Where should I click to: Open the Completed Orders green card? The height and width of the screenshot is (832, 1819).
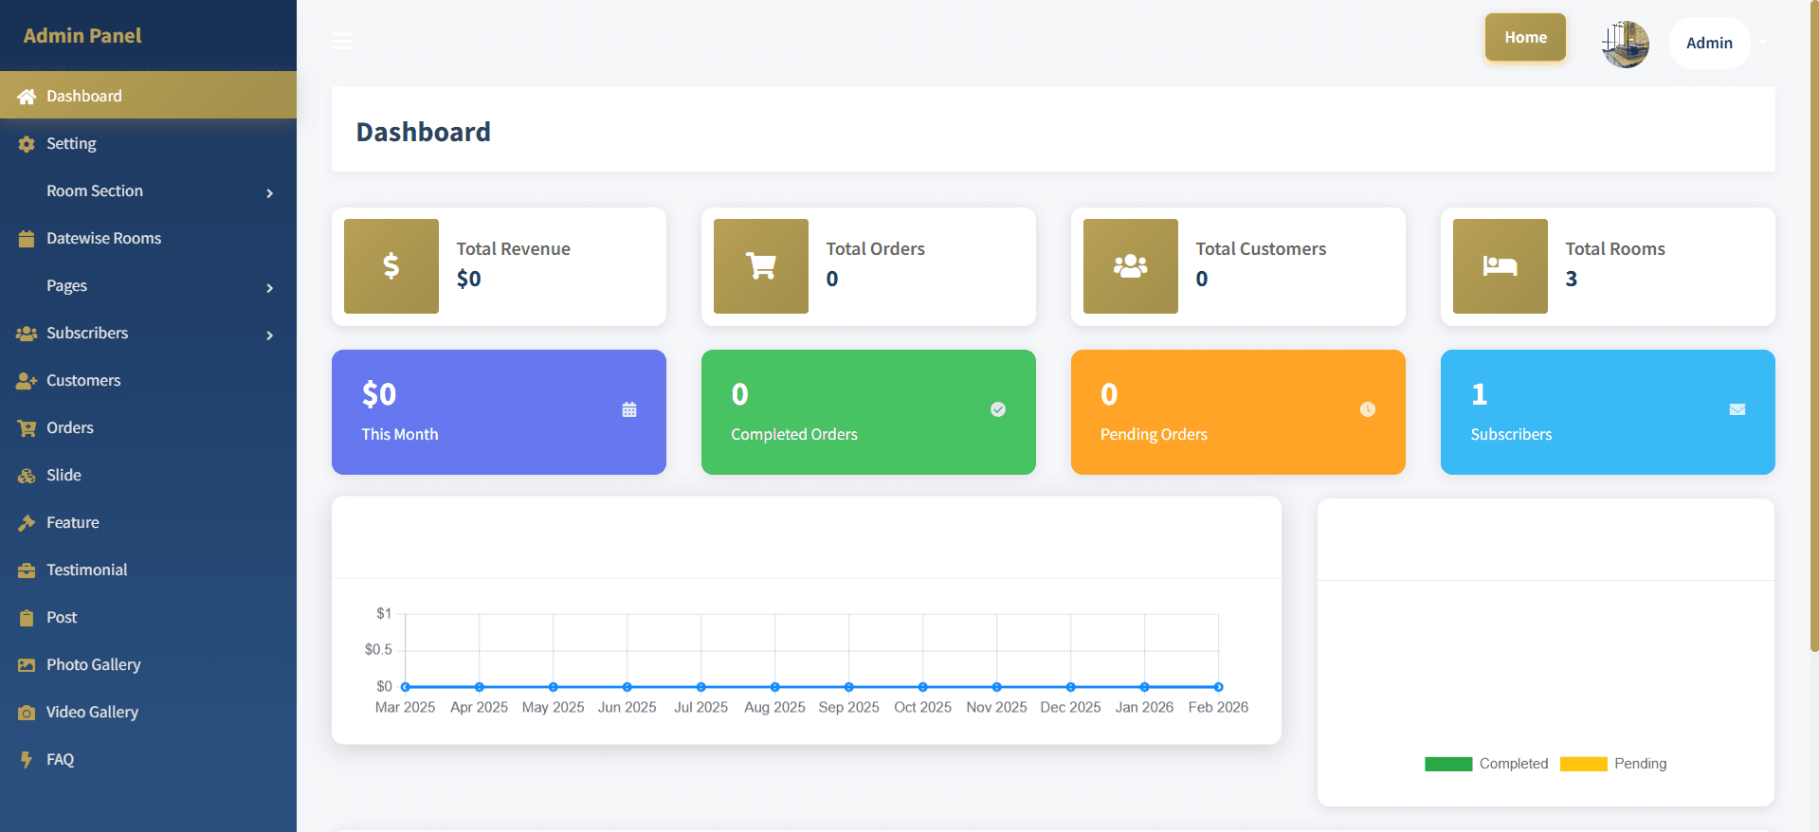tap(868, 412)
